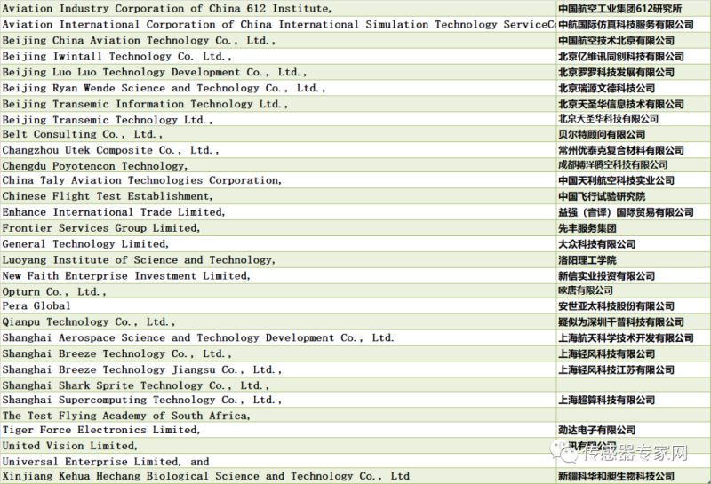
Task: Click 'Enhance International Trade Limited,' cell
Action: [x=278, y=212]
